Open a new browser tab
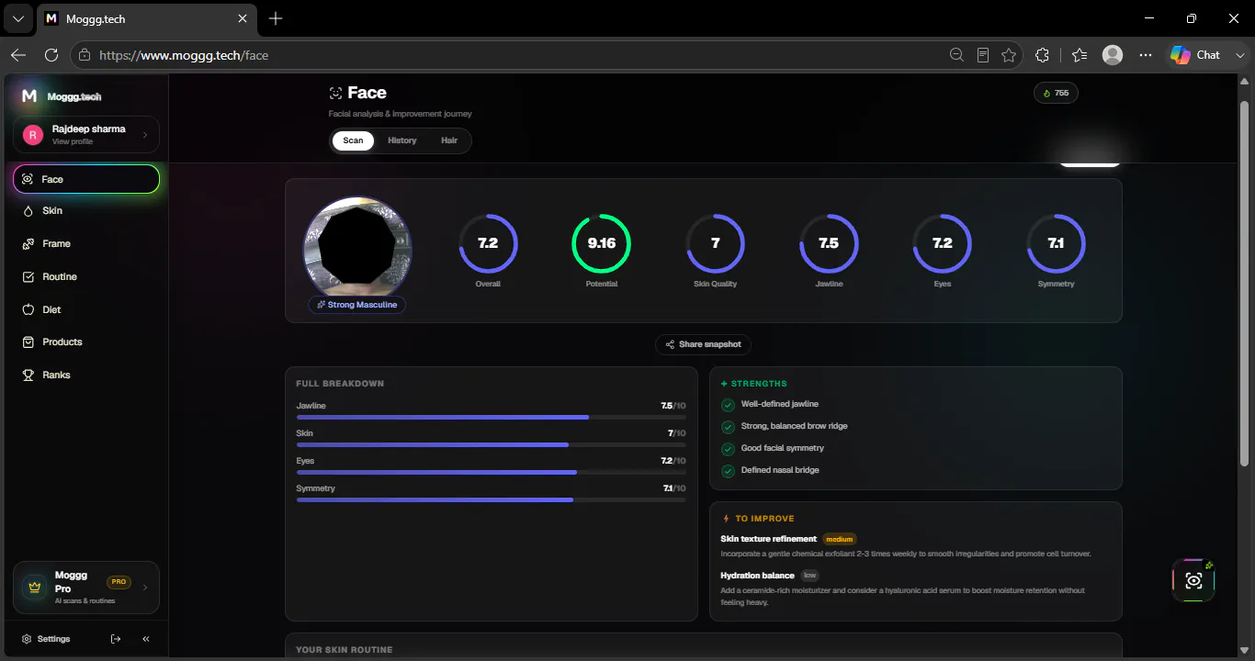1255x661 pixels. pos(276,18)
